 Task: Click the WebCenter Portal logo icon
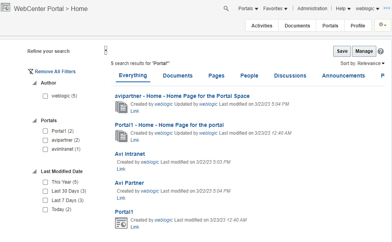[x=5, y=7]
